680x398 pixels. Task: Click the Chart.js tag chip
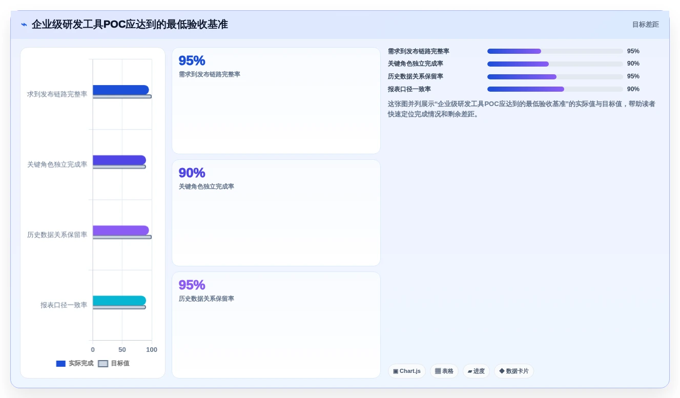[x=407, y=371]
